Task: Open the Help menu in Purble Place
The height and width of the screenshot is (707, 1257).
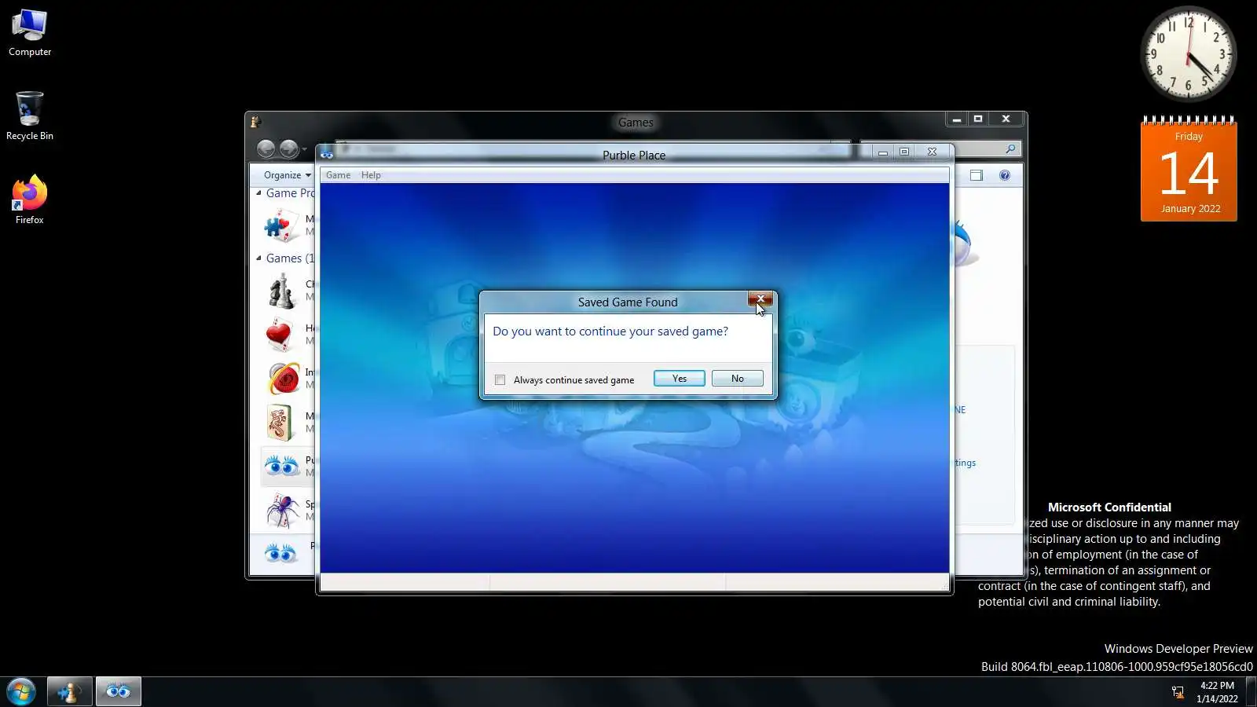Action: click(x=371, y=175)
